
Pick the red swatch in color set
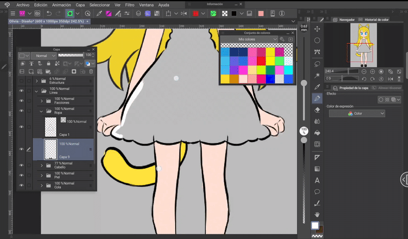[x=261, y=61]
